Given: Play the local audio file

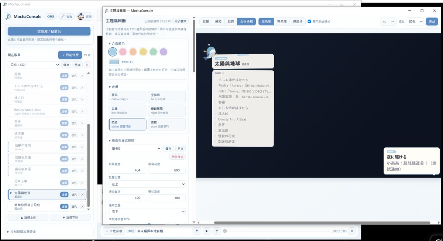Looking at the screenshot, I should pos(207,231).
